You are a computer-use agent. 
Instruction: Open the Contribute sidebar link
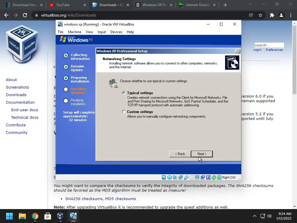pyautogui.click(x=16, y=125)
